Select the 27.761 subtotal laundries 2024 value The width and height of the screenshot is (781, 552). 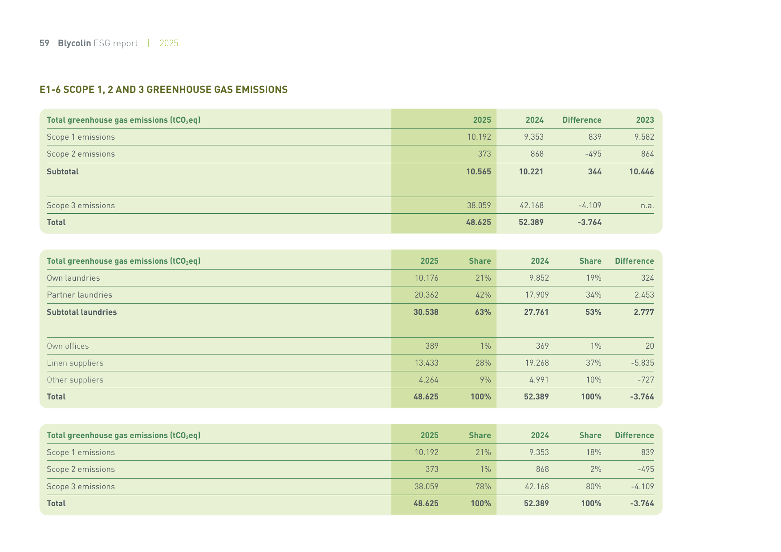pyautogui.click(x=536, y=312)
